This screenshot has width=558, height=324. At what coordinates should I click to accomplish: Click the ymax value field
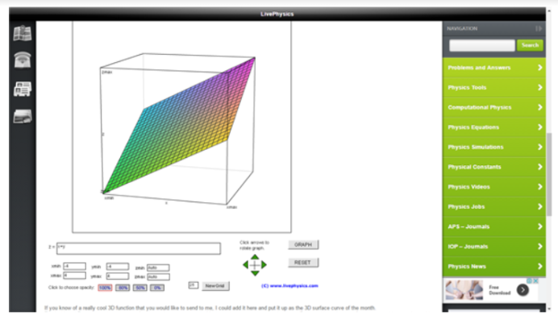point(118,276)
